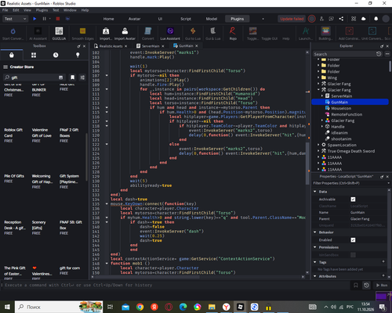Click the code editor vertical scrollbar
Image resolution: width=392 pixels, height=313 pixels.
(307, 164)
